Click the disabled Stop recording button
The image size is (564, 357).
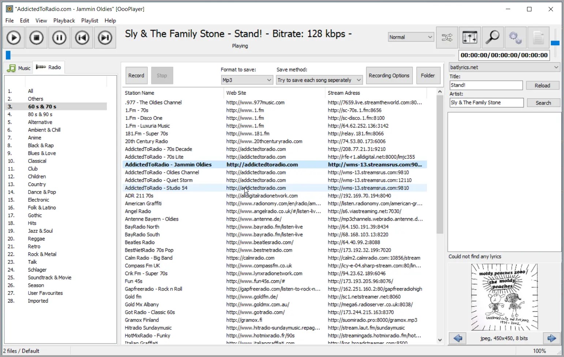click(162, 76)
